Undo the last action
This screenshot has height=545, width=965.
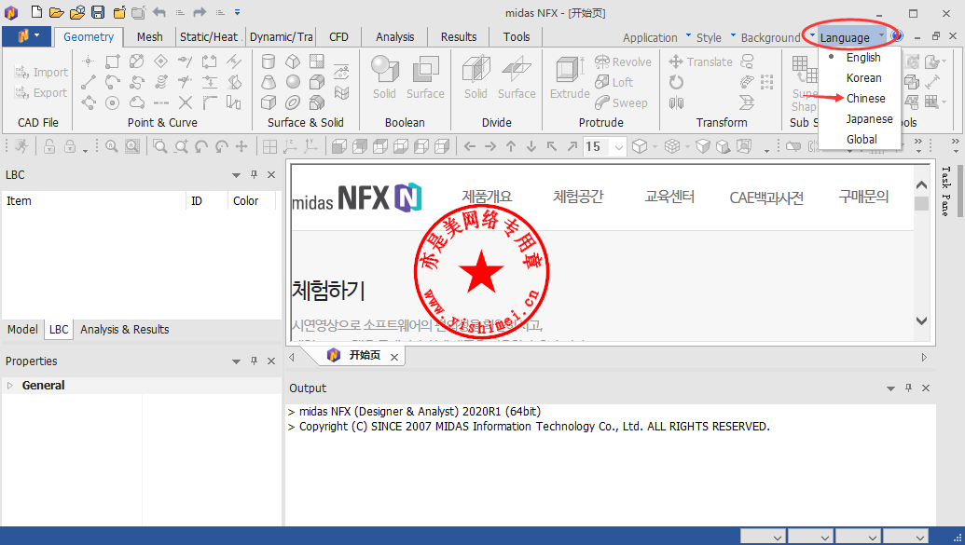(159, 12)
